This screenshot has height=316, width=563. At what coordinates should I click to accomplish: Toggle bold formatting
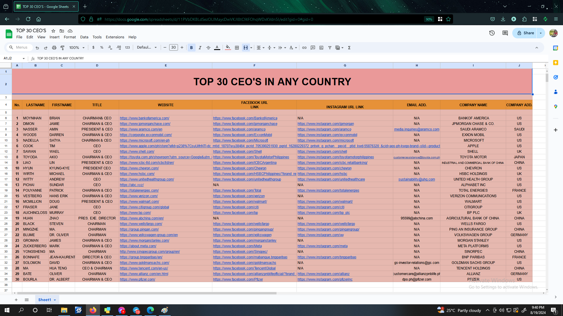point(191,48)
